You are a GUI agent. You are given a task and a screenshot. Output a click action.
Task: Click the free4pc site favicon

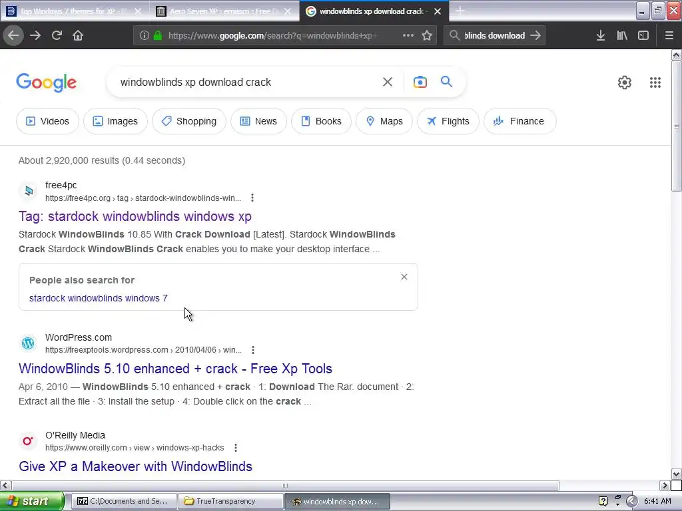[x=28, y=191]
